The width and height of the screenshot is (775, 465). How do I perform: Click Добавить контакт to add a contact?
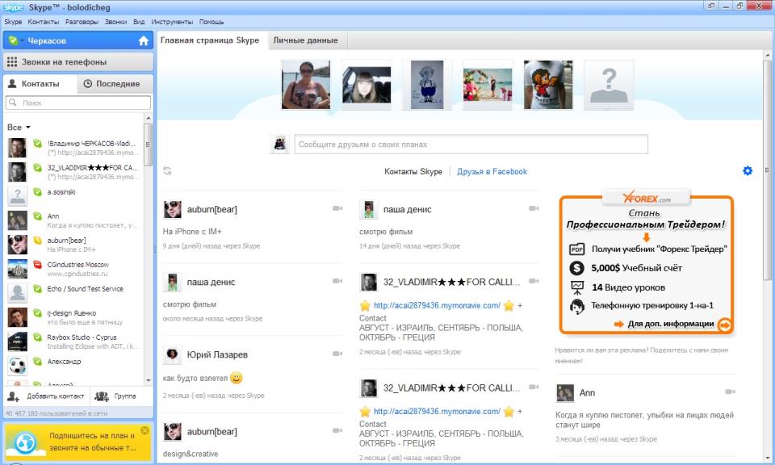coord(46,396)
